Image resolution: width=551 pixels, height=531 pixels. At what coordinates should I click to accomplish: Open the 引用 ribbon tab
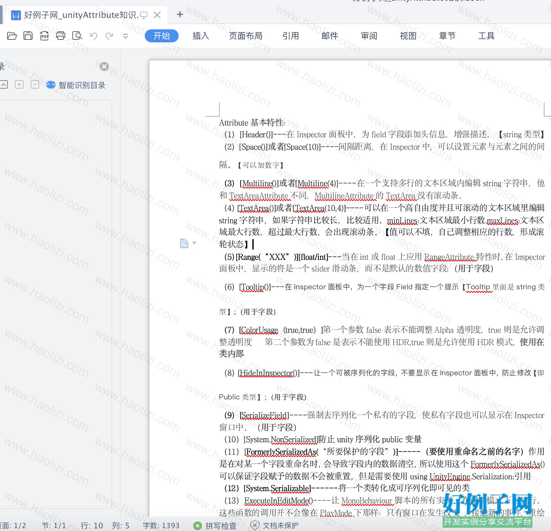(x=291, y=36)
